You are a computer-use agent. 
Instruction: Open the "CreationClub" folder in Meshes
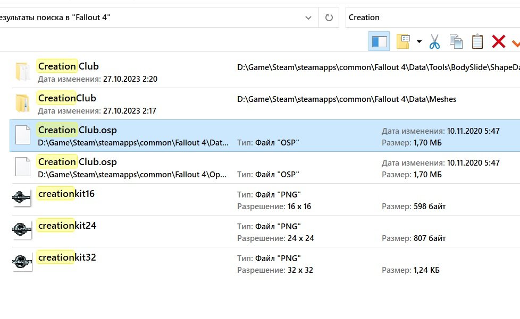[x=67, y=98]
